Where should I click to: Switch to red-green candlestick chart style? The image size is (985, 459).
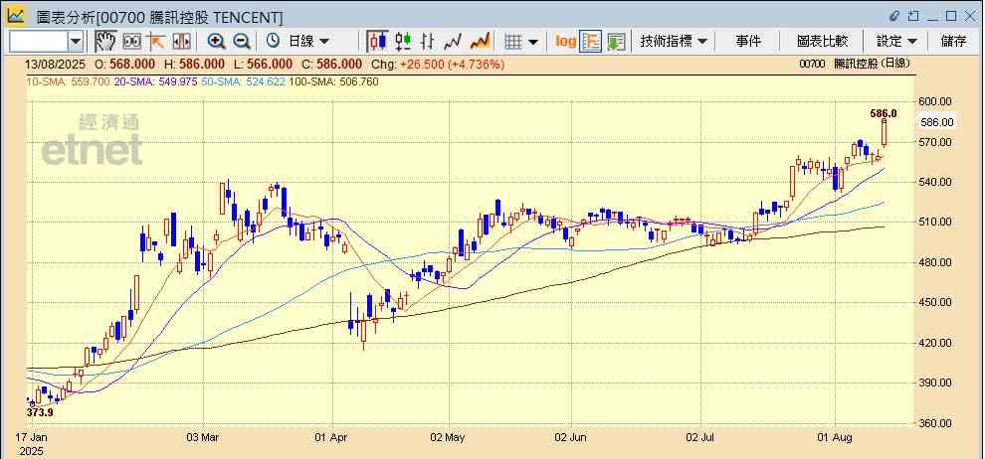(x=403, y=42)
